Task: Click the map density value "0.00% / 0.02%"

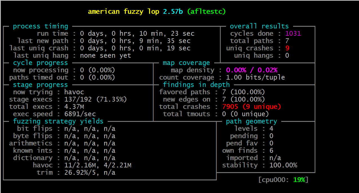Action: click(252, 70)
